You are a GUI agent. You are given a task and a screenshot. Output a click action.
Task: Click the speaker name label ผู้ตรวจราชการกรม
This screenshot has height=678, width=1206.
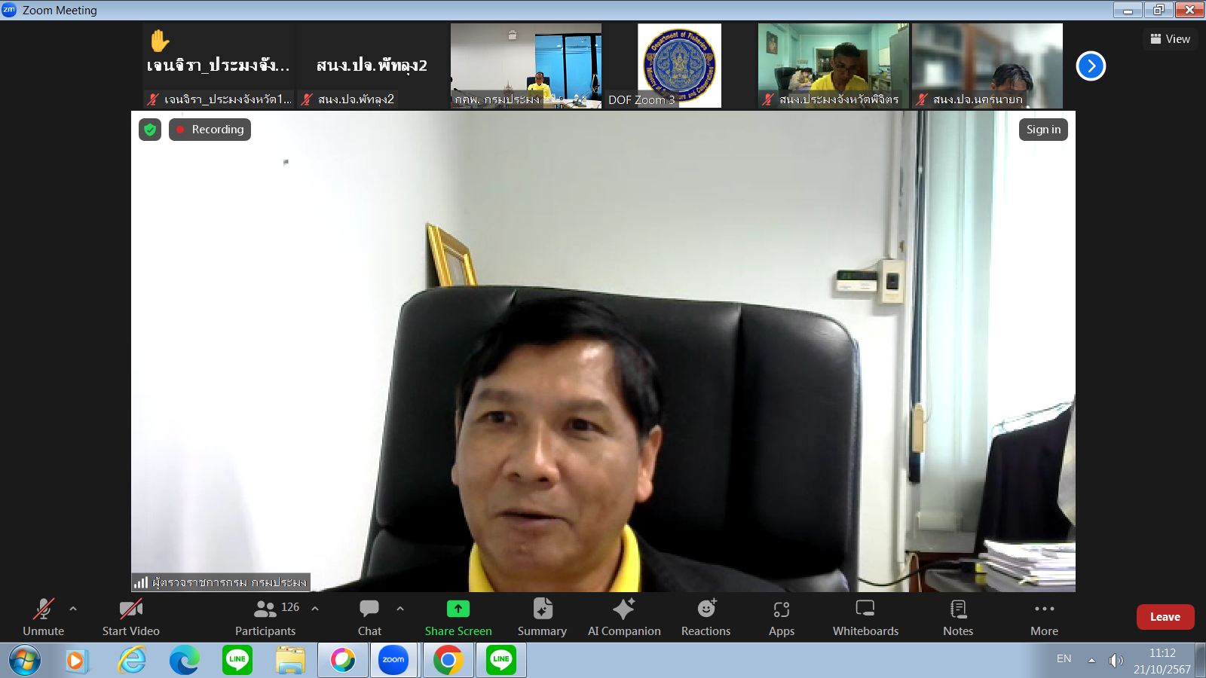[x=221, y=582]
